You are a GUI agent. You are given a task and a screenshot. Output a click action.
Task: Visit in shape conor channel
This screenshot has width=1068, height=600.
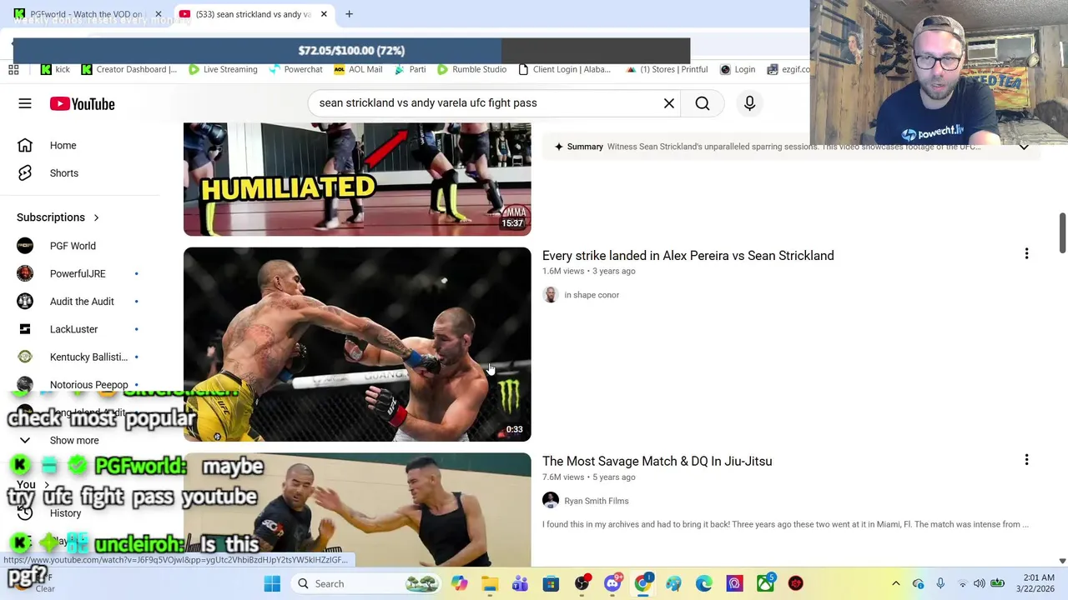(591, 295)
